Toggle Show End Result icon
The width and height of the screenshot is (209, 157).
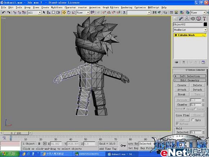pyautogui.click(x=183, y=62)
